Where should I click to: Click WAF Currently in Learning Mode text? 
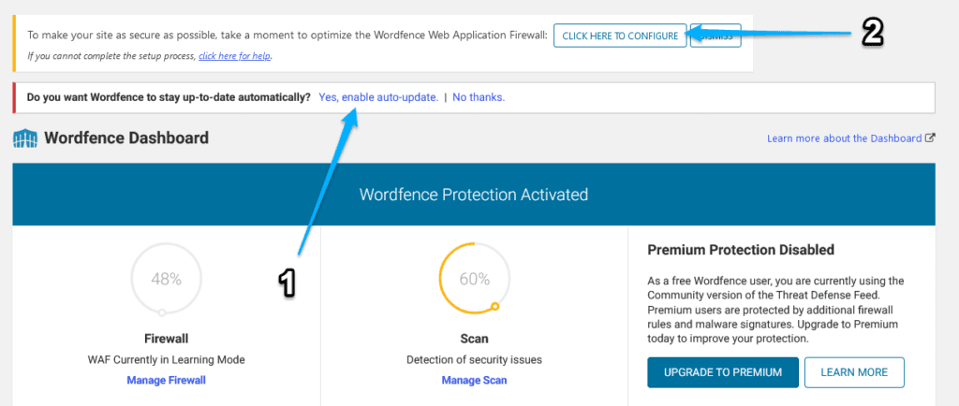point(167,359)
